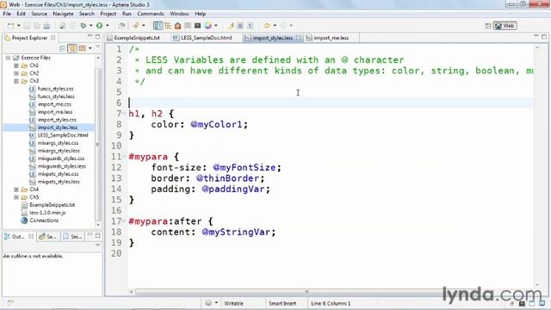Expand the Ch2 folder
This screenshot has width=551, height=310.
16,73
